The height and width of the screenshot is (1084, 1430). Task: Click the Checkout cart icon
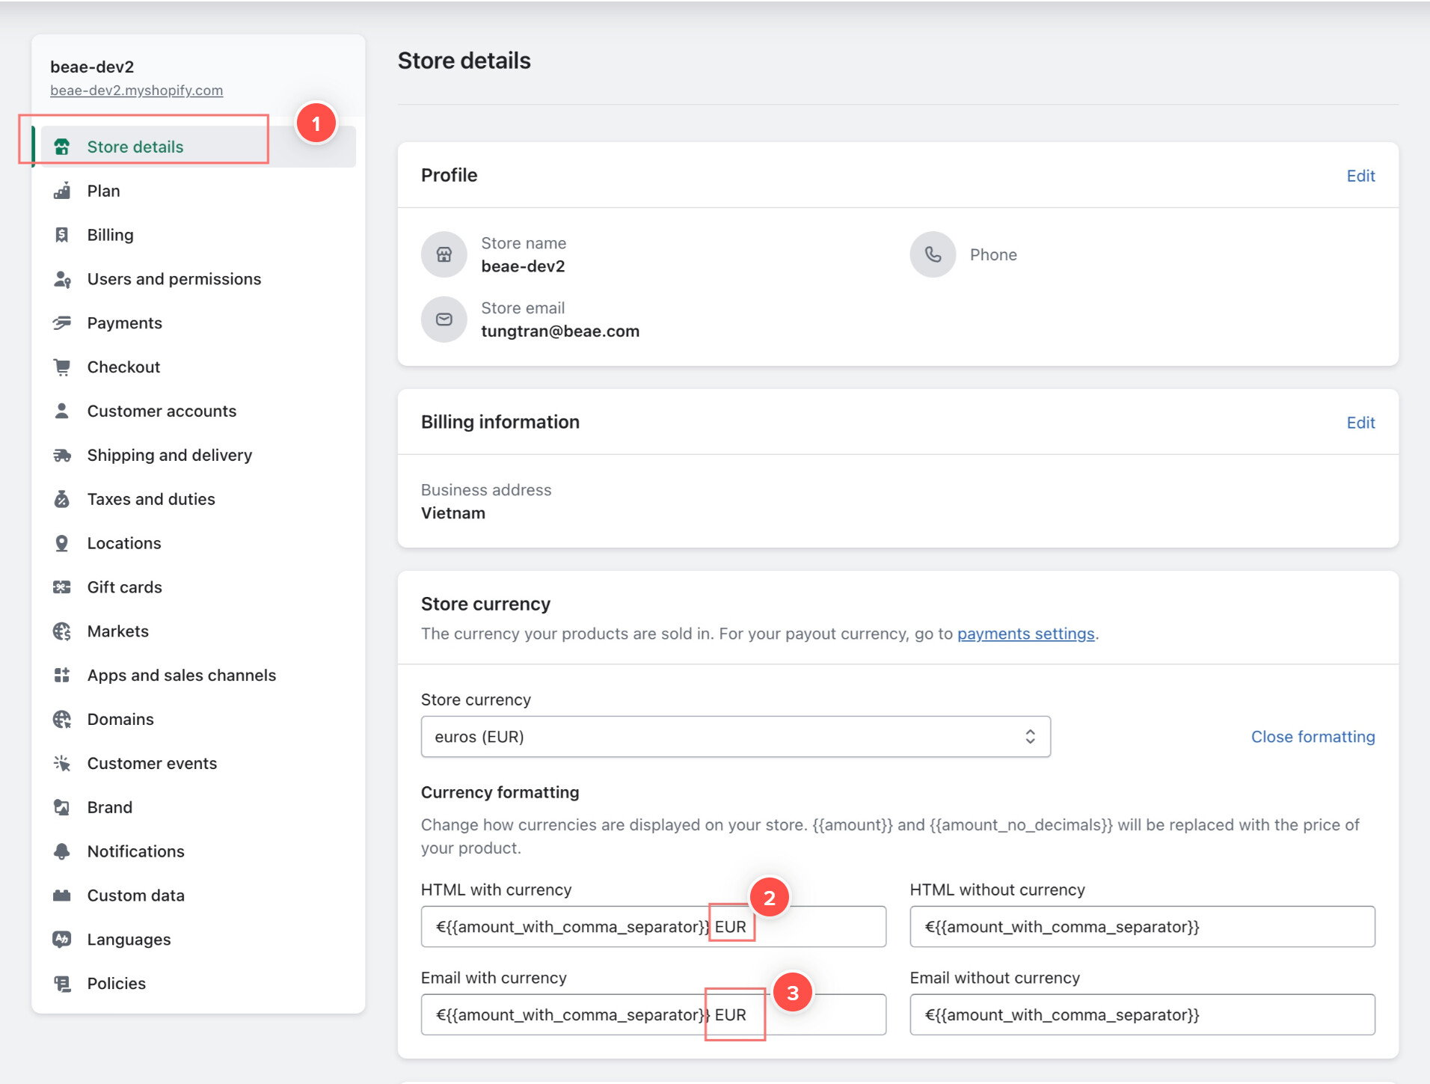(x=62, y=367)
